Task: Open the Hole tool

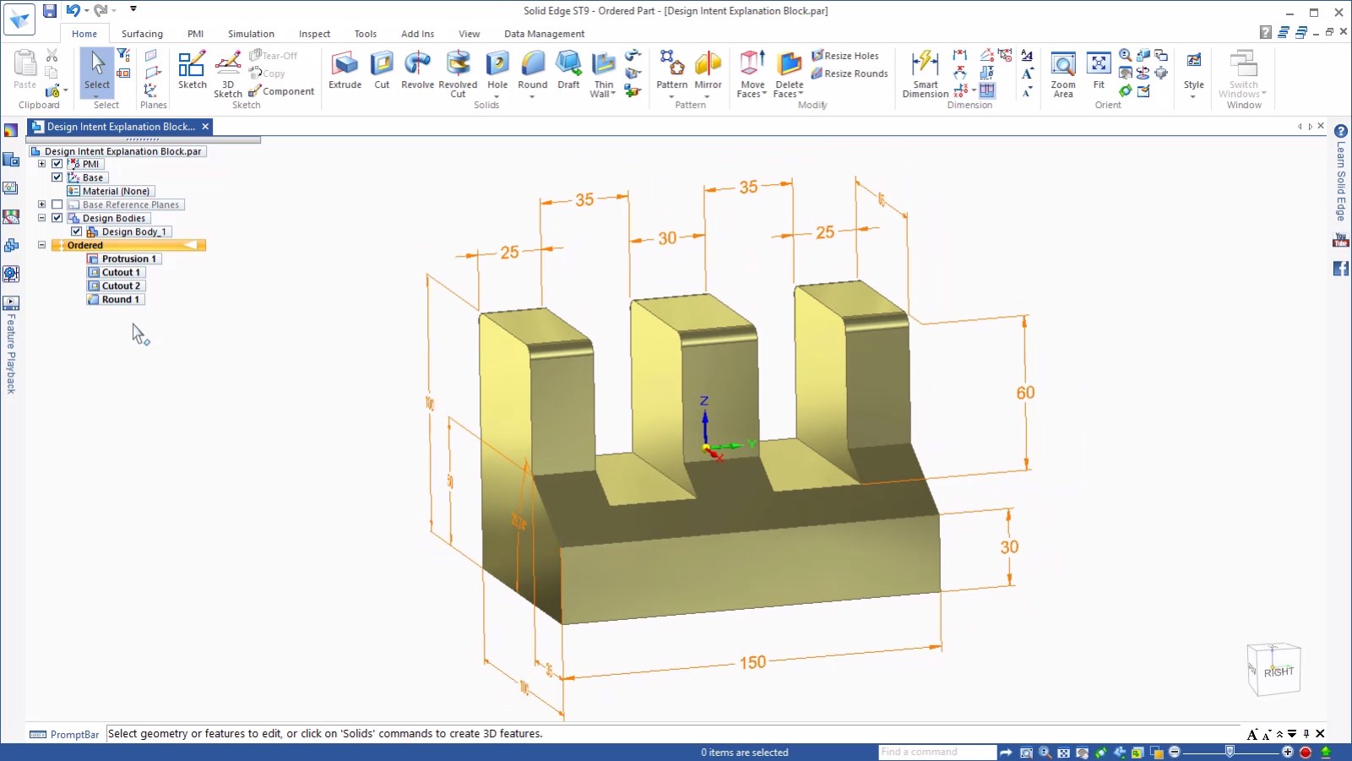Action: pyautogui.click(x=497, y=72)
